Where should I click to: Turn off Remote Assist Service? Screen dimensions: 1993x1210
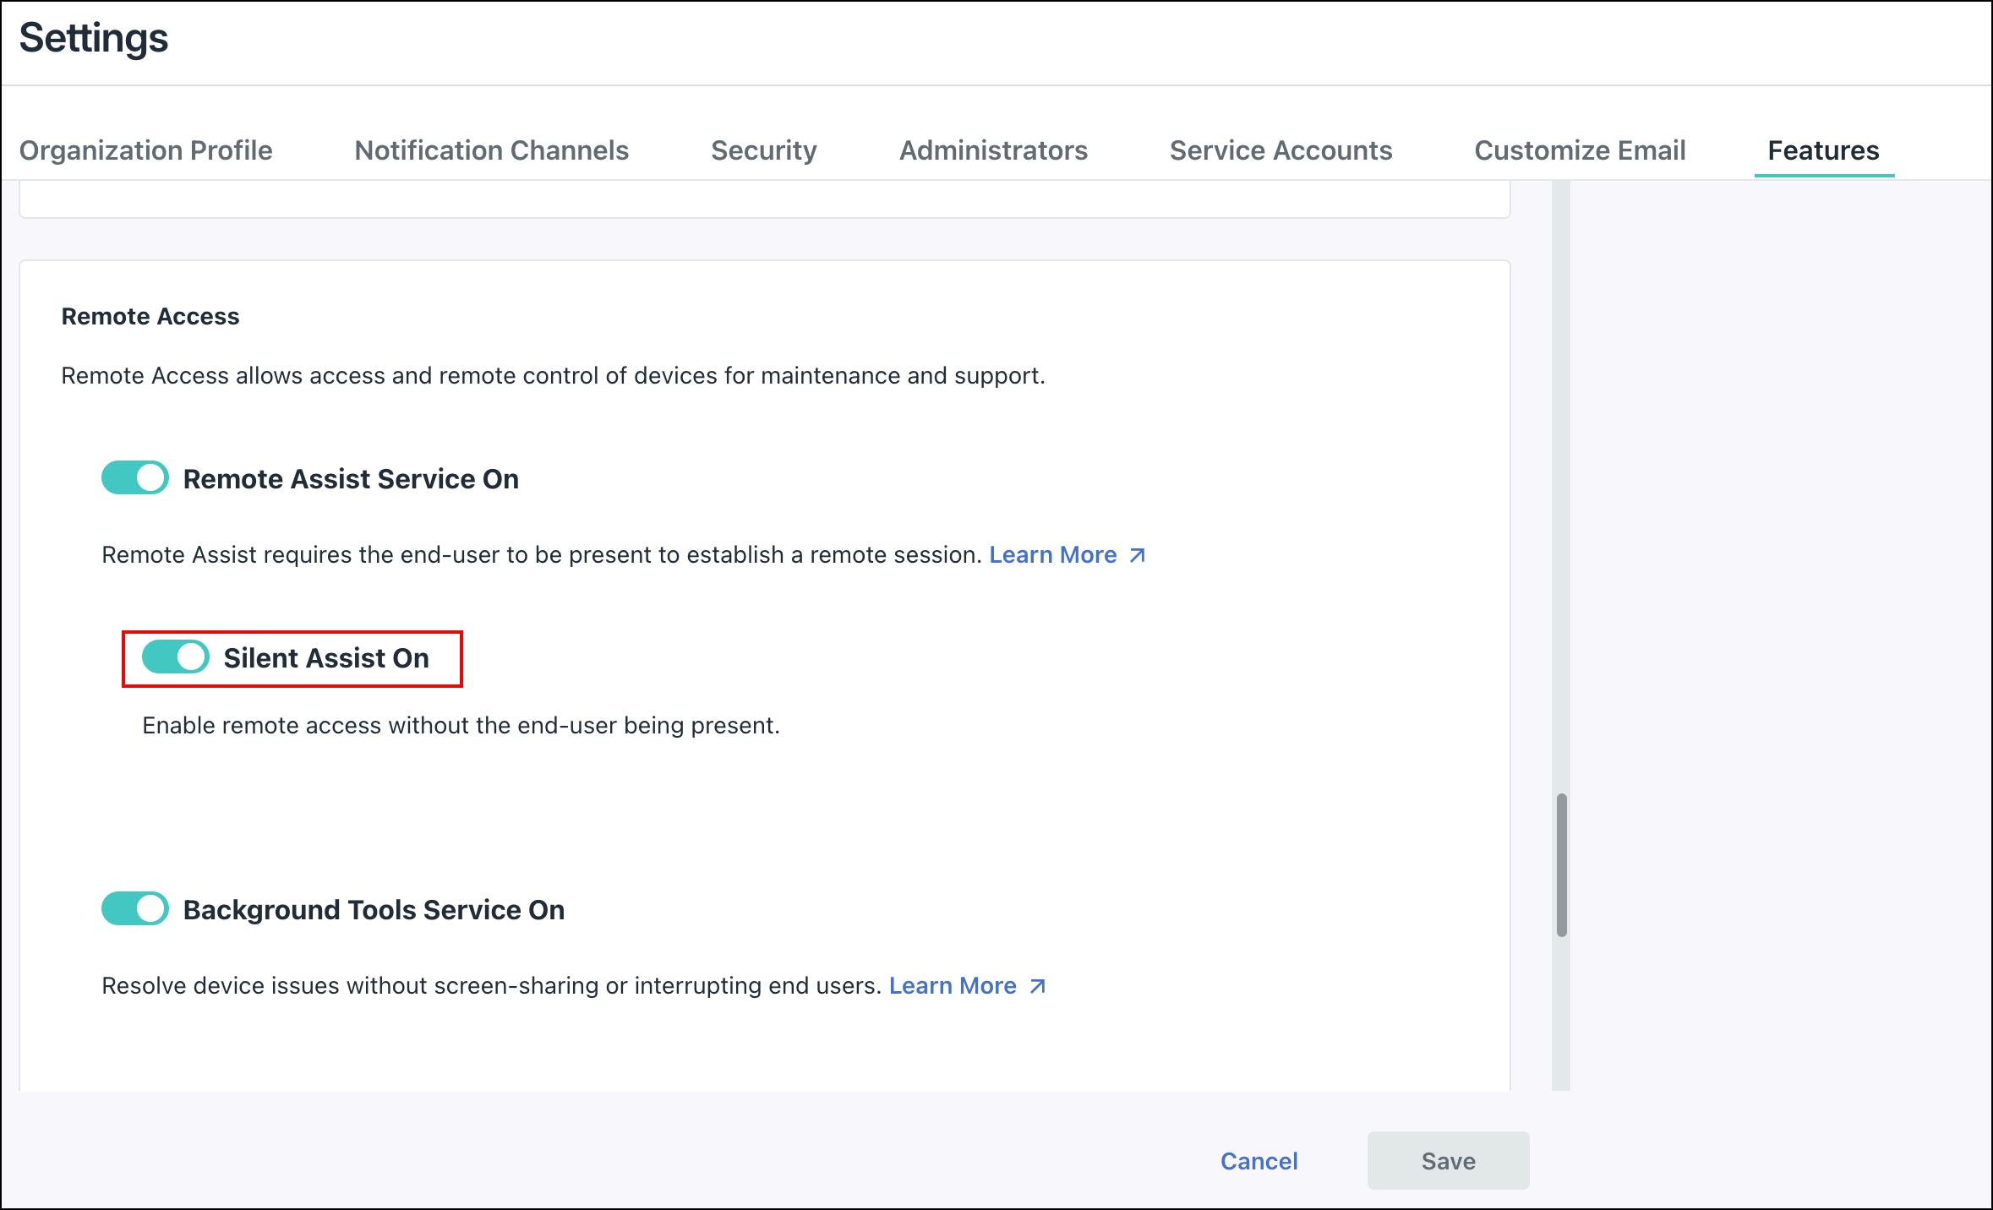click(x=134, y=477)
